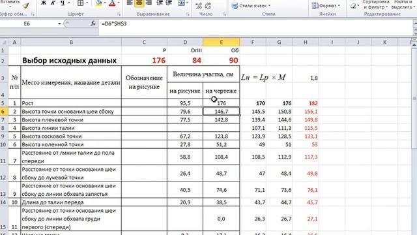Decrease decimal places icon
Image resolution: width=417 pixels, height=235 pixels.
pyautogui.click(x=208, y=6)
